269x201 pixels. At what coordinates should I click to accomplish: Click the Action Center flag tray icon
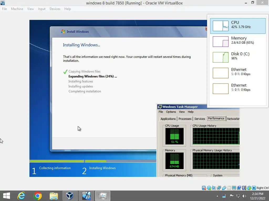pos(231,196)
